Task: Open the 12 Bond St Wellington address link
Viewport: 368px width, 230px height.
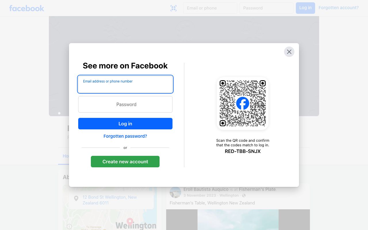Action: tap(110, 200)
